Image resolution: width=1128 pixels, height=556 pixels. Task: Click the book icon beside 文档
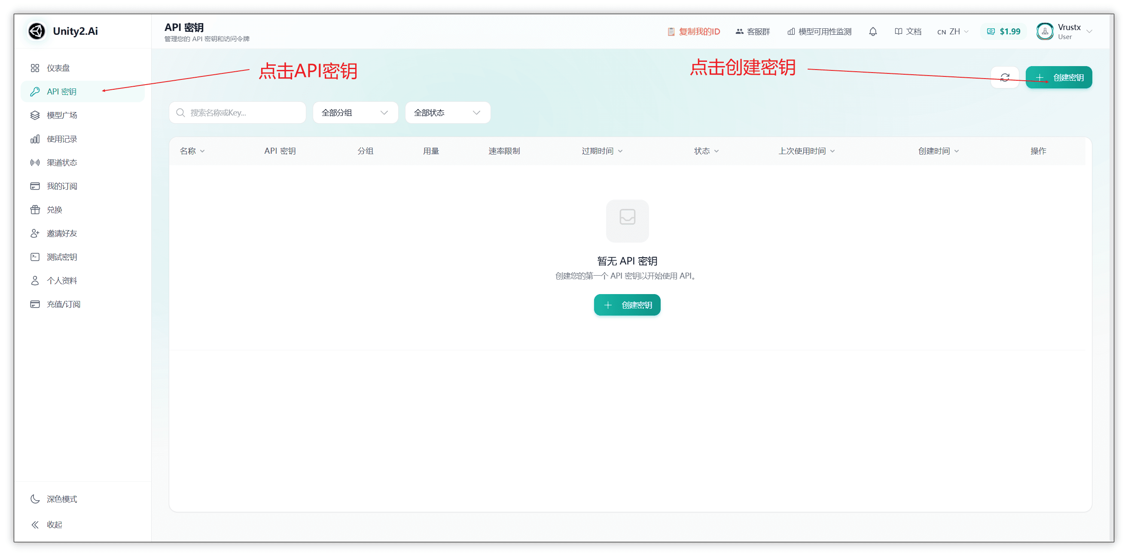898,31
